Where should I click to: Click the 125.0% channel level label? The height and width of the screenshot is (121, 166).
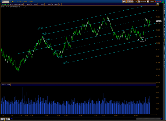(40, 28)
